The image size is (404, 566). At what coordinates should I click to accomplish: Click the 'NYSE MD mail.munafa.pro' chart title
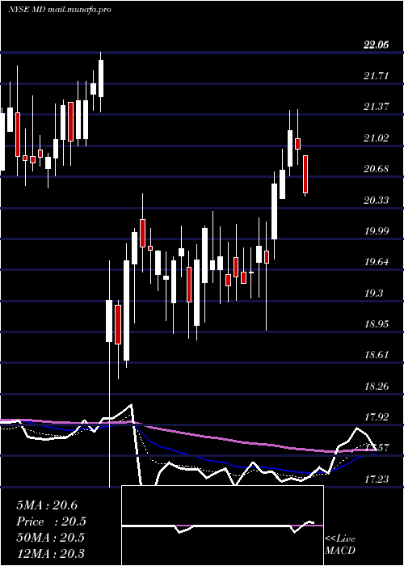click(60, 10)
